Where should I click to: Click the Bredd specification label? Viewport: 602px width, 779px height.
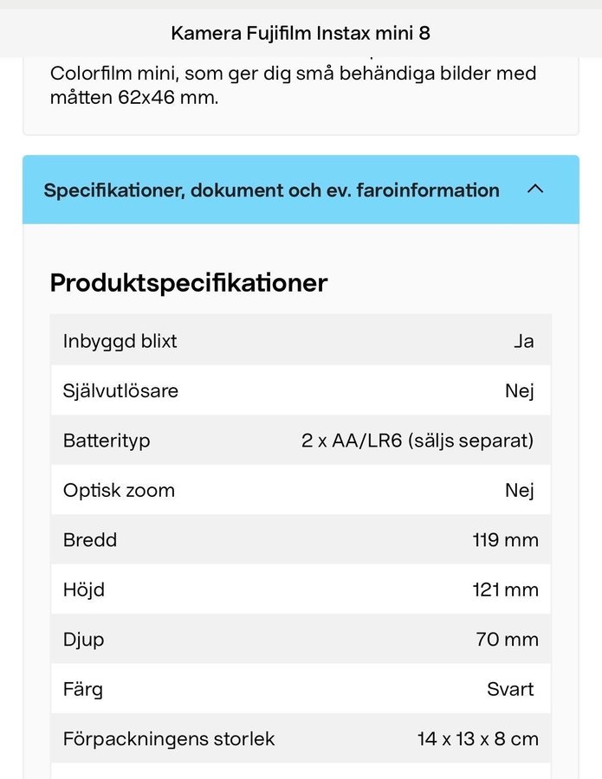coord(90,540)
